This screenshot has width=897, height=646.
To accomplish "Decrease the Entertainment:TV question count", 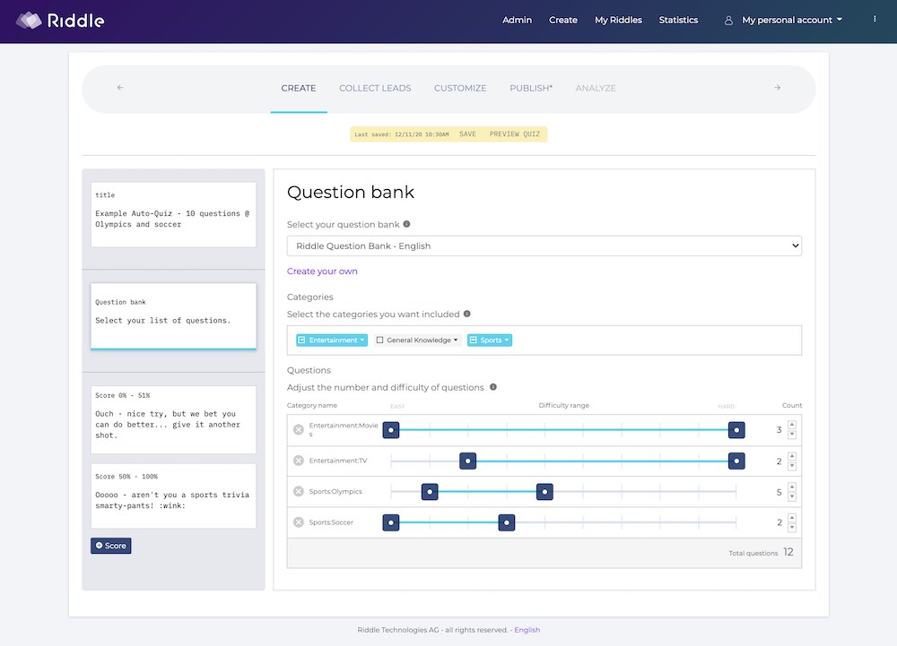I will pyautogui.click(x=792, y=466).
